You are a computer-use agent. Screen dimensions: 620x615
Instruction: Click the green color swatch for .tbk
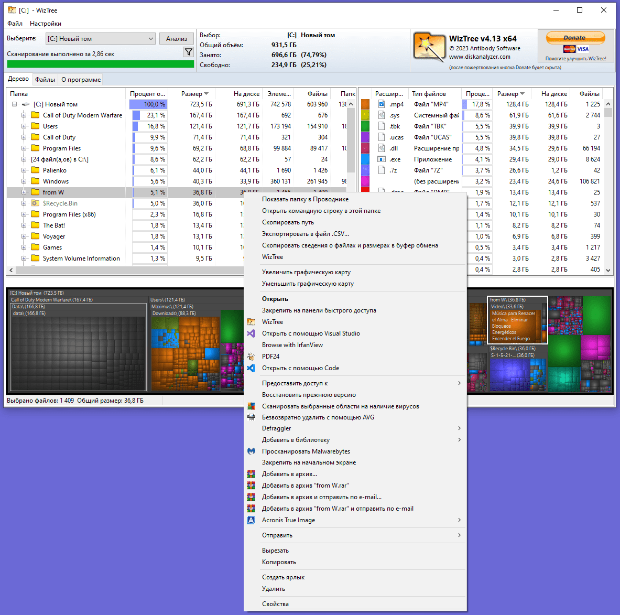(x=365, y=126)
